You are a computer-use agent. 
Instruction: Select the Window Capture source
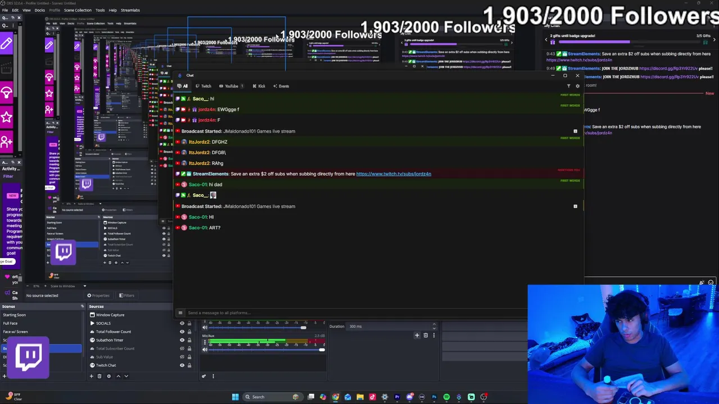[x=110, y=315]
